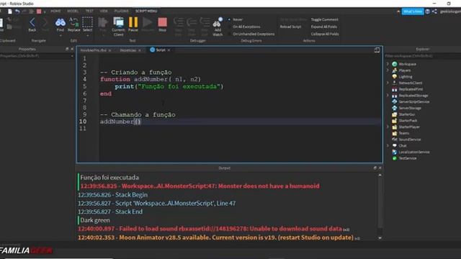Open the VIEW ribbon tab
This screenshot has height=259, width=461.
click(x=104, y=12)
